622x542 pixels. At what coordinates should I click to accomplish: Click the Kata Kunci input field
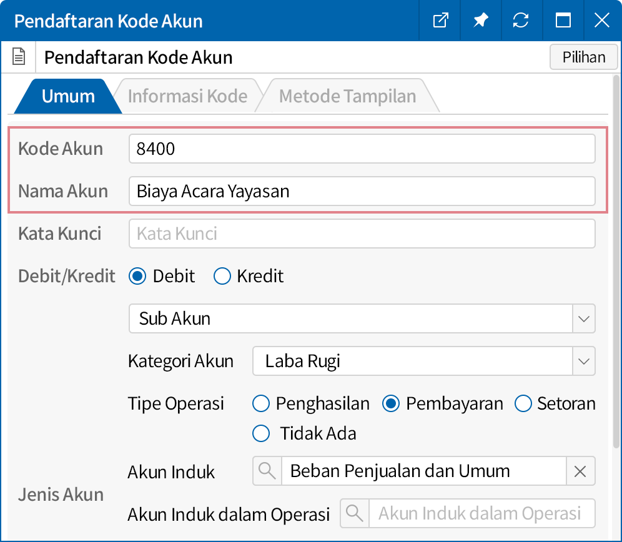tap(362, 234)
